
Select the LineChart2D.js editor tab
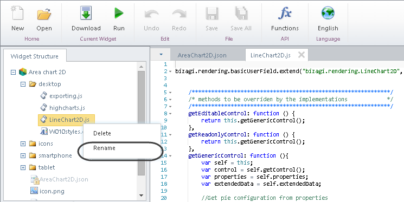tap(271, 55)
